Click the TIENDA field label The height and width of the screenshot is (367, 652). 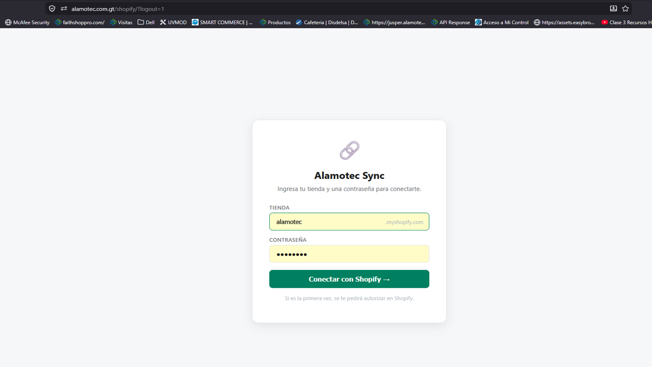coord(279,208)
